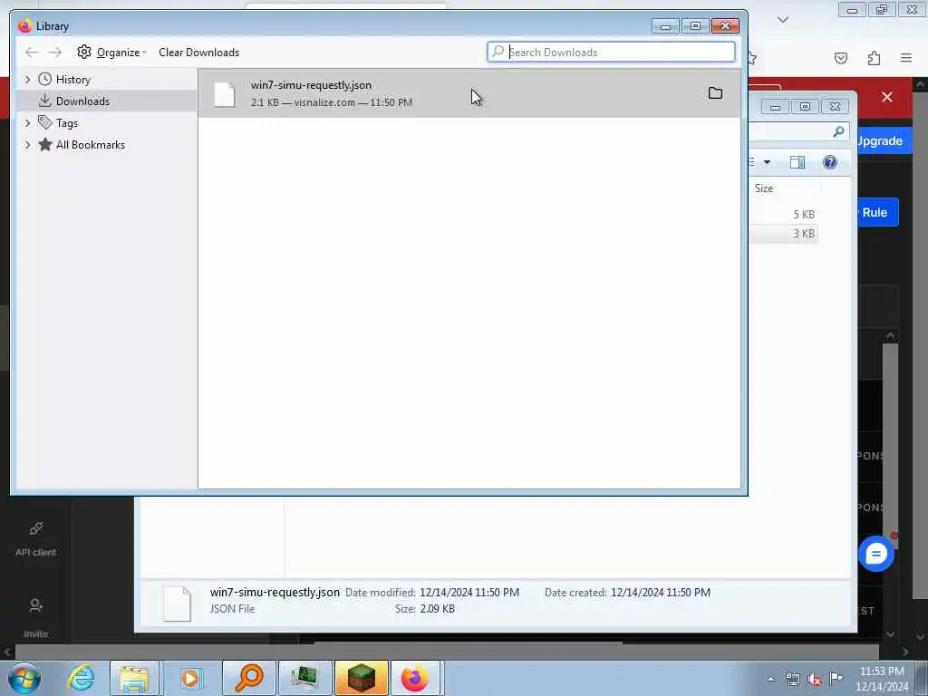Click the Library back arrow
Screen dimensions: 928x696
click(x=32, y=52)
